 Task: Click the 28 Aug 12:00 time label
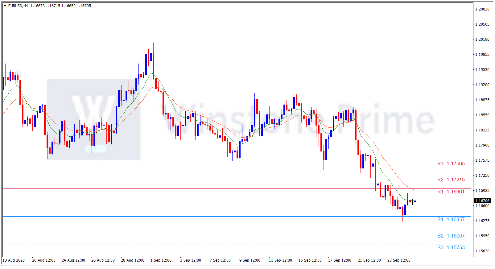(x=132, y=260)
